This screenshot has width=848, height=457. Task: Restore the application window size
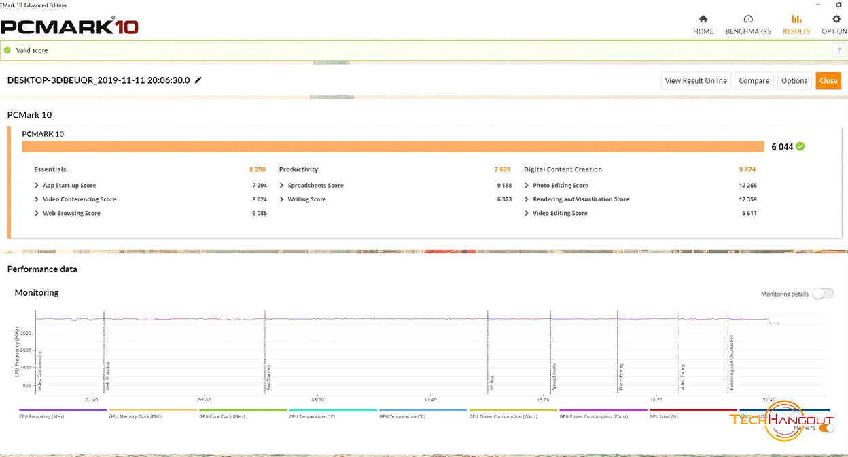click(x=839, y=5)
